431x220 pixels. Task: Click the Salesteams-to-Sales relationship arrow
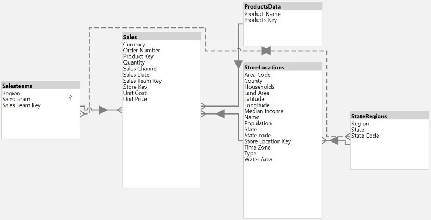[x=103, y=110]
